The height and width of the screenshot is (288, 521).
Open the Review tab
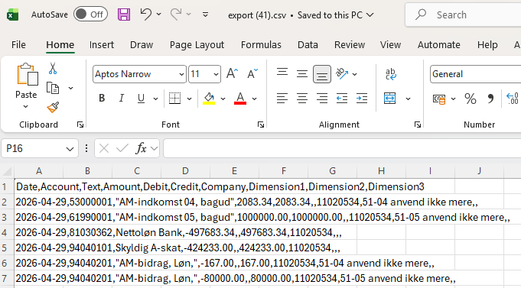click(350, 45)
